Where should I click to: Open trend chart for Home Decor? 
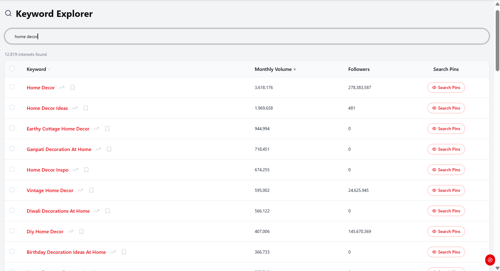[61, 87]
